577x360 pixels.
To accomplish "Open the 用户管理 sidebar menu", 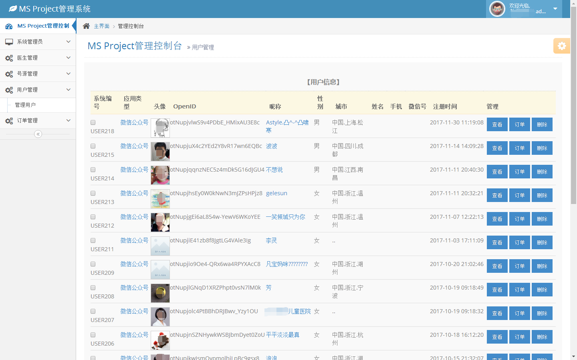I will (27, 90).
